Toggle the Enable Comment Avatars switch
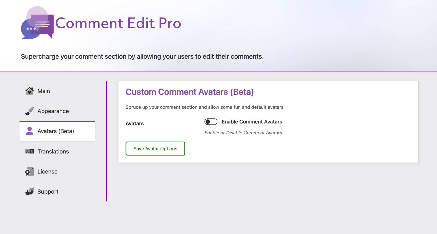 [211, 122]
